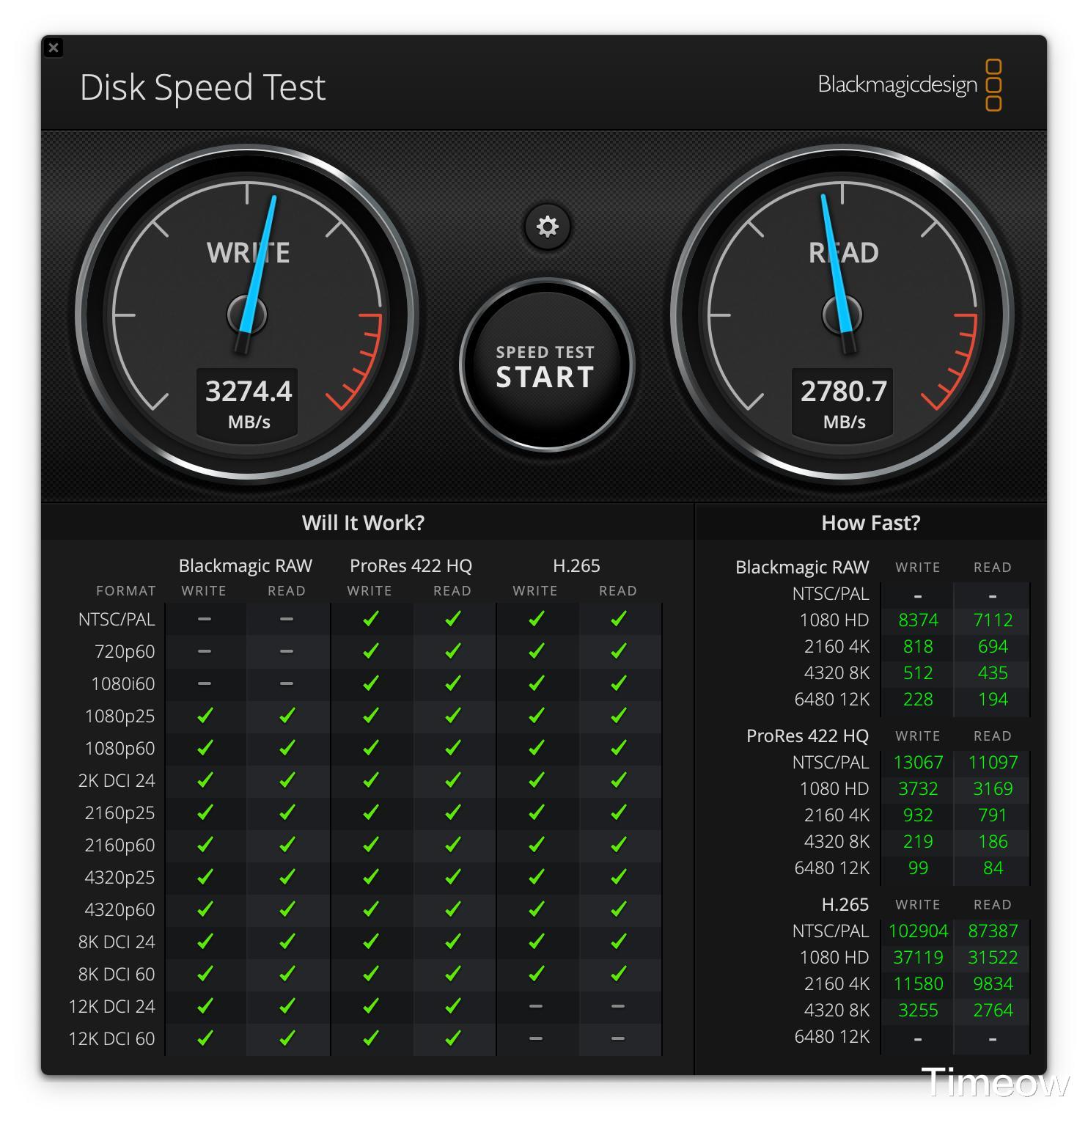Click the 37119 write value

[x=918, y=958]
